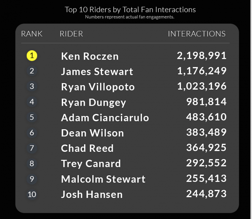This screenshot has width=252, height=219.
Task: Click the rank 5 circle badge
Action: point(32,117)
